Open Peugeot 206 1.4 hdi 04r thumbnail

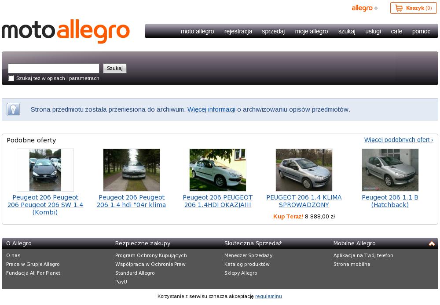131,170
